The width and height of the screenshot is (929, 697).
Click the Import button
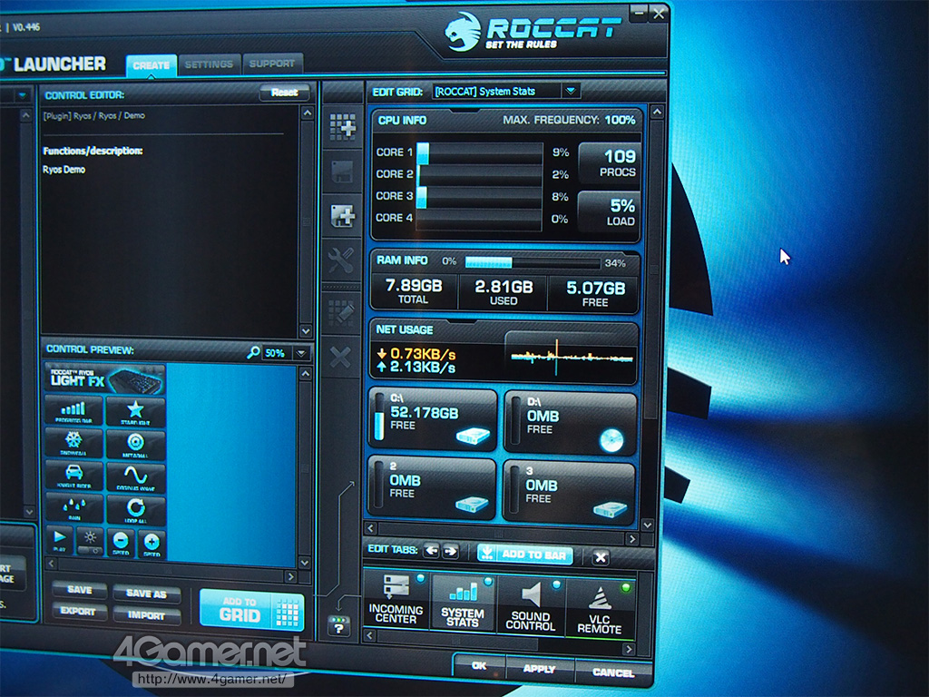[x=146, y=615]
